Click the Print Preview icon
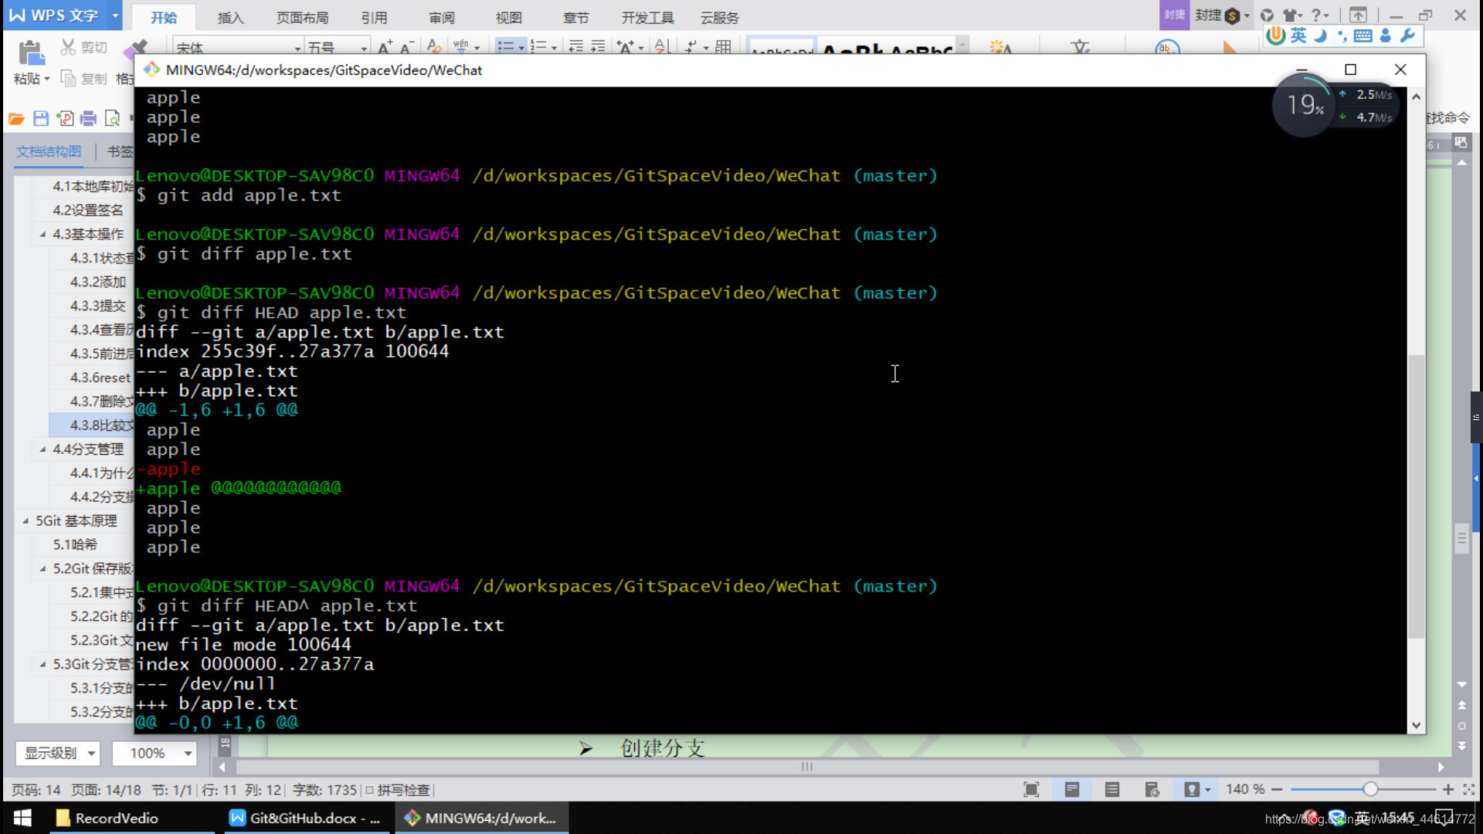The image size is (1483, 834). (x=112, y=118)
